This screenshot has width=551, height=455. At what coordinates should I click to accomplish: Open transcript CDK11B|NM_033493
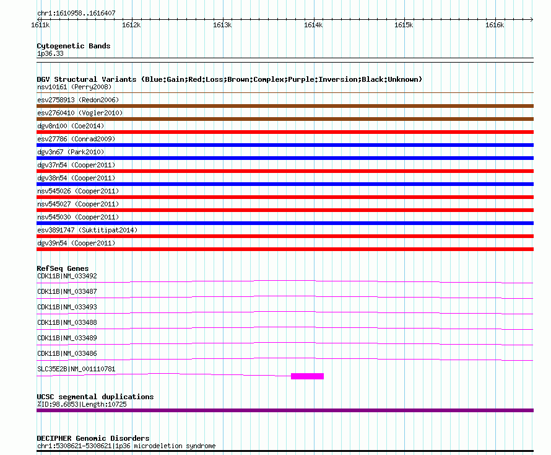click(67, 307)
